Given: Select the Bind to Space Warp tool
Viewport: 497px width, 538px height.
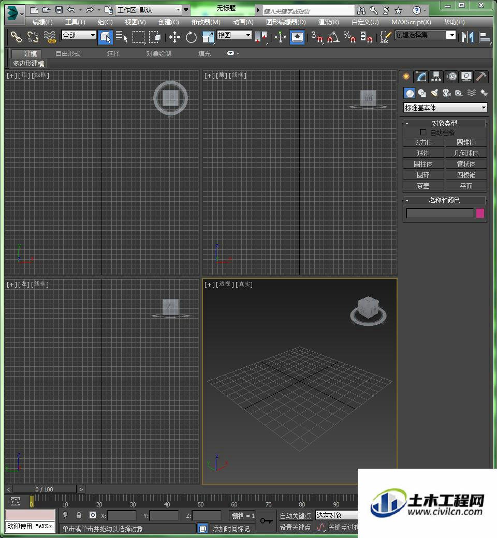Looking at the screenshot, I should pyautogui.click(x=50, y=37).
